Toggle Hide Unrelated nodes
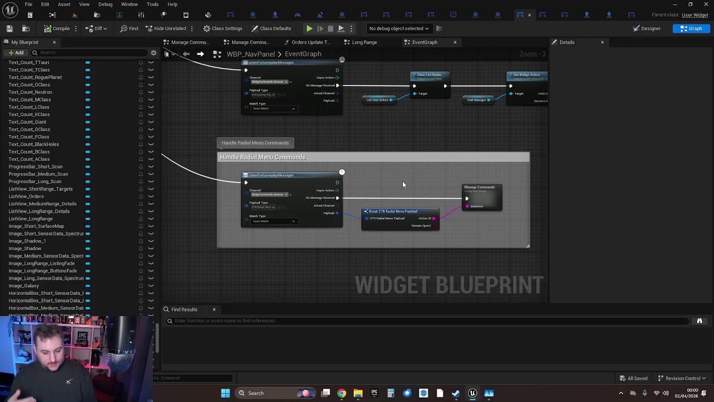The width and height of the screenshot is (714, 402). pos(166,28)
